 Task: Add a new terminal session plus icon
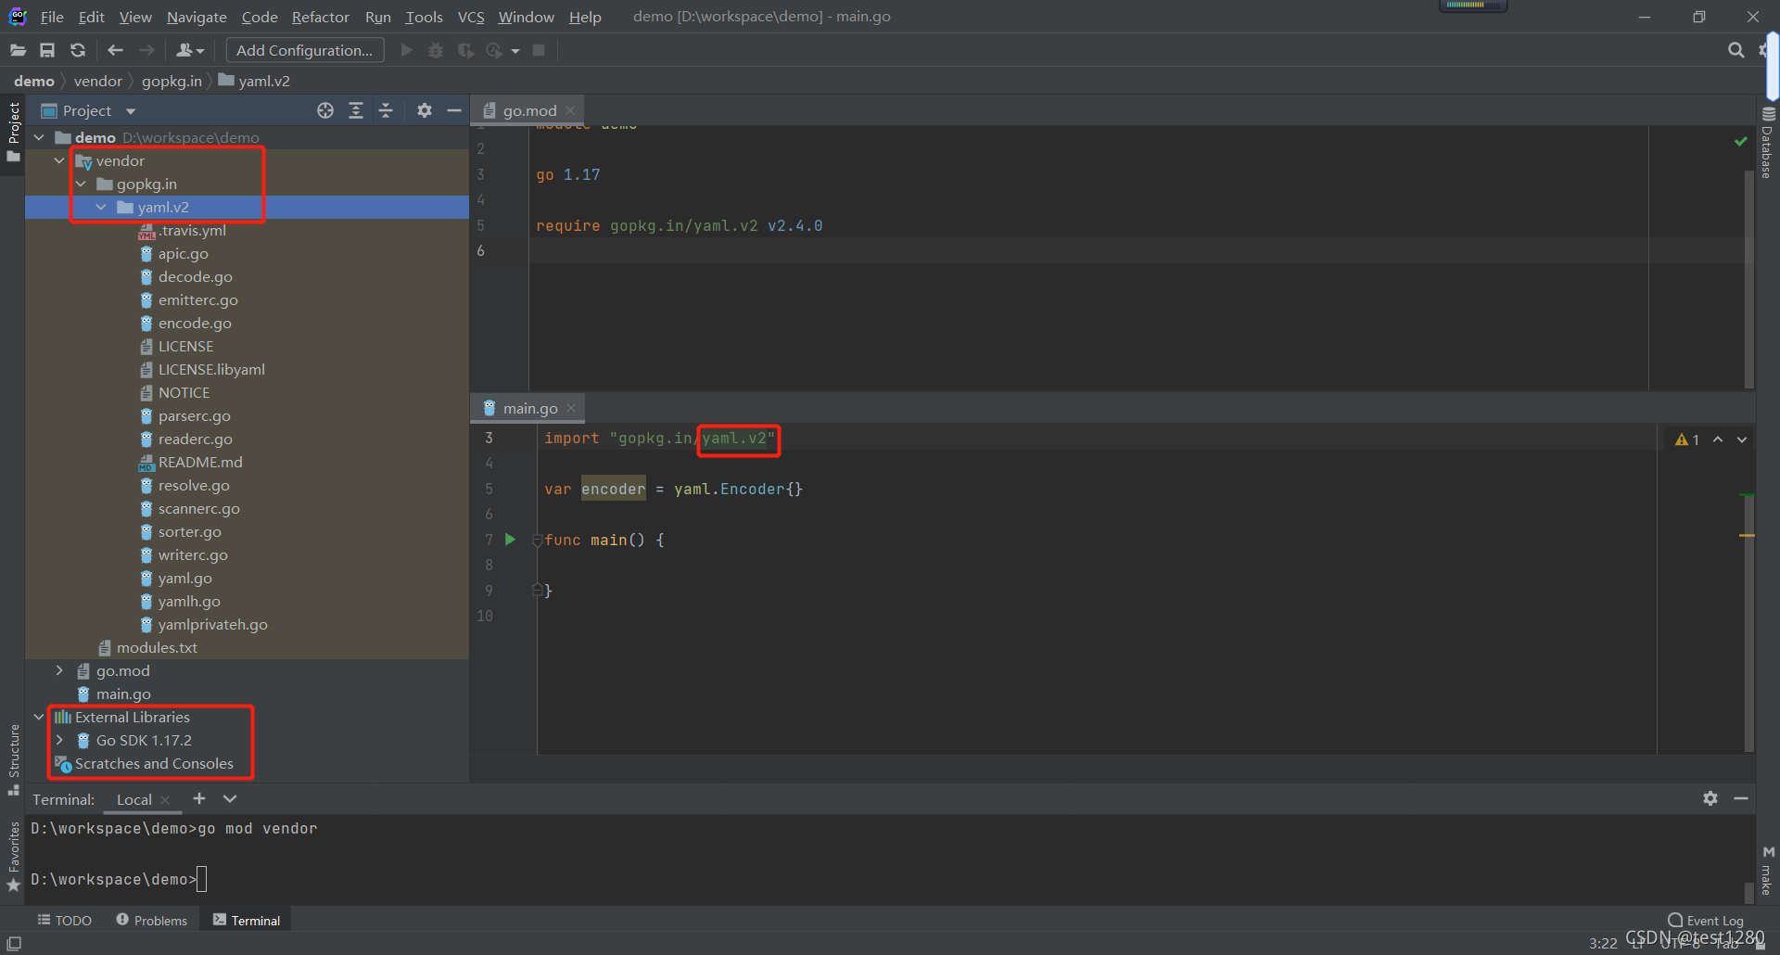click(199, 798)
